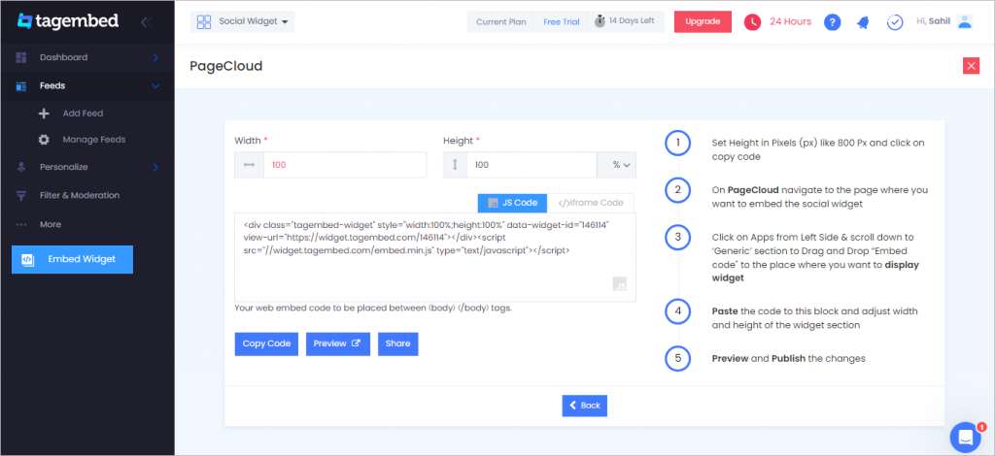This screenshot has height=456, width=995.
Task: Click inside the embed code text area
Action: (435, 257)
